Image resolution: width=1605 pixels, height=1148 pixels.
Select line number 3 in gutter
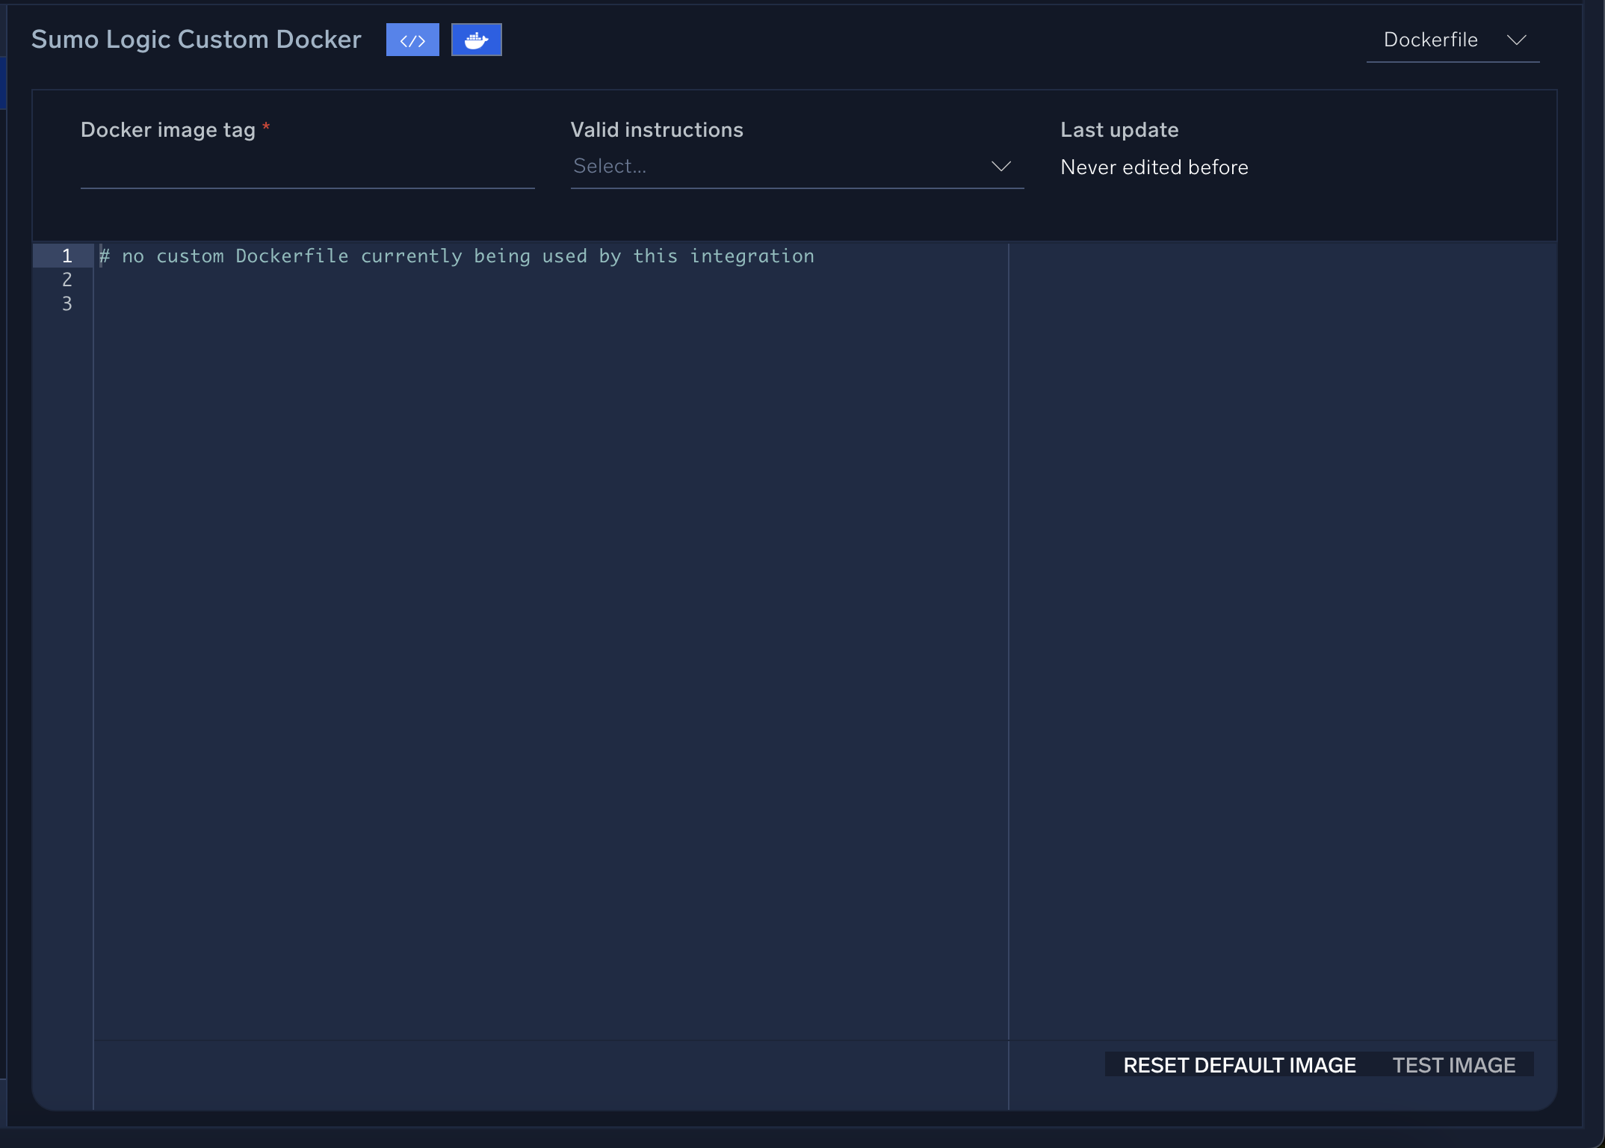(67, 304)
